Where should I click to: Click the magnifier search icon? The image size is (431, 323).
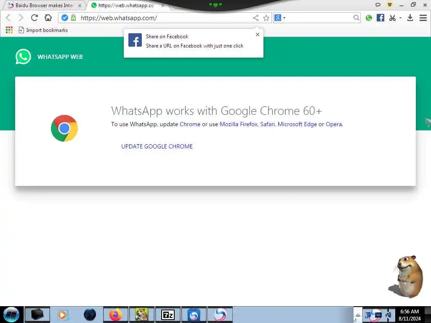(x=356, y=18)
